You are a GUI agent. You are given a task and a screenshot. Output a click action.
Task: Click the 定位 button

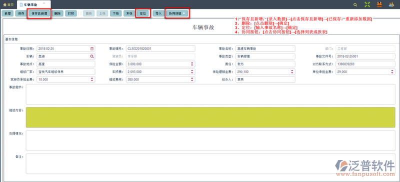click(x=143, y=13)
